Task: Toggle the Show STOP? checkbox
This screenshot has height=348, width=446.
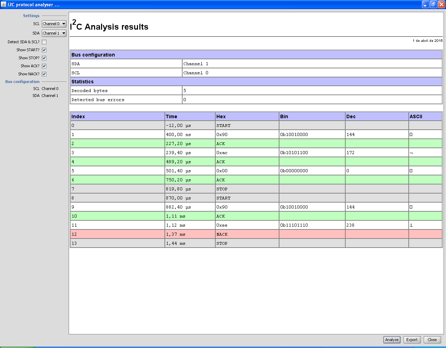Action: tap(44, 58)
